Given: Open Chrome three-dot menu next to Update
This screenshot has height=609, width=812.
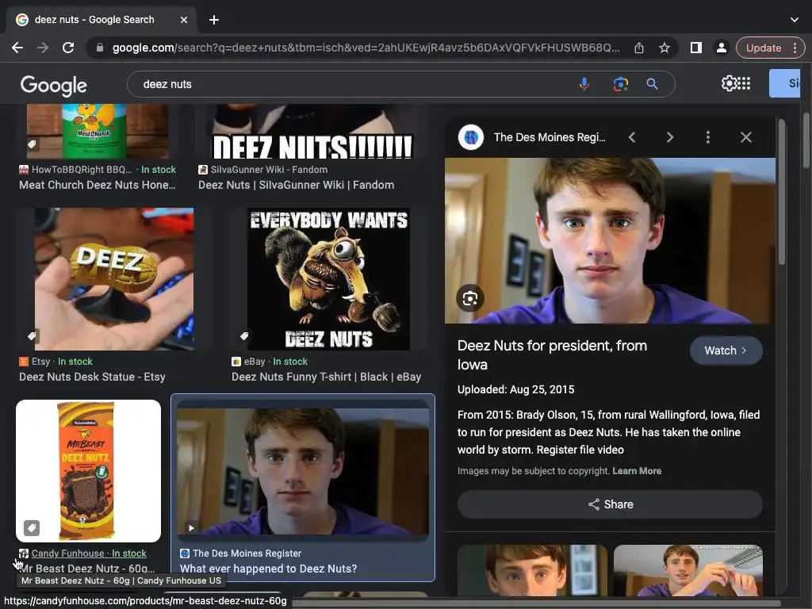Looking at the screenshot, I should click(795, 48).
